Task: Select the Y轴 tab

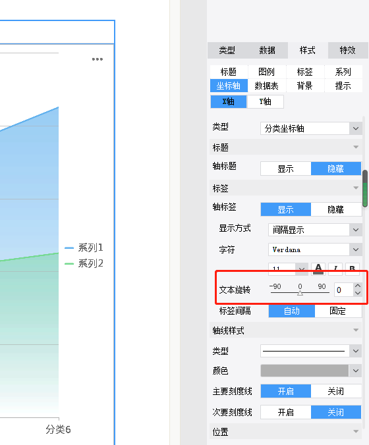Action: click(266, 101)
